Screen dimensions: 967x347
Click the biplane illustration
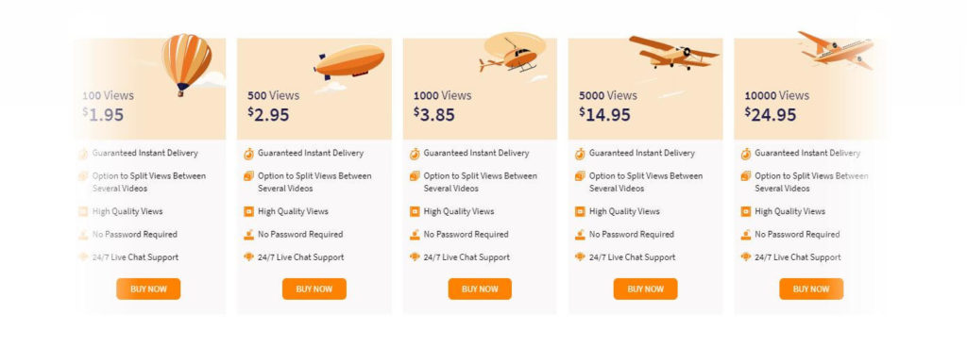click(673, 52)
